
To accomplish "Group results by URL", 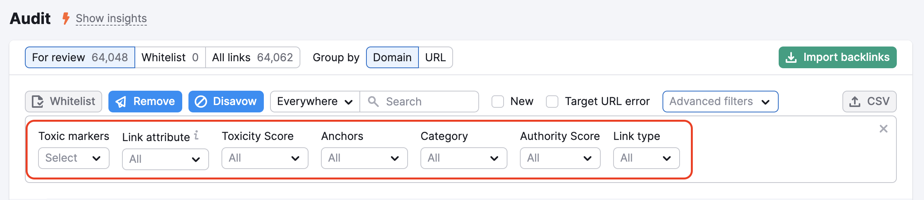I will pos(435,57).
